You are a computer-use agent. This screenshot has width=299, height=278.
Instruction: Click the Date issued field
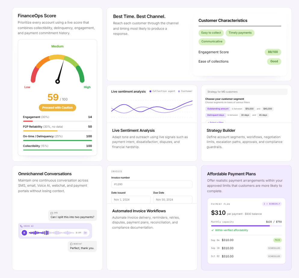[131, 200]
